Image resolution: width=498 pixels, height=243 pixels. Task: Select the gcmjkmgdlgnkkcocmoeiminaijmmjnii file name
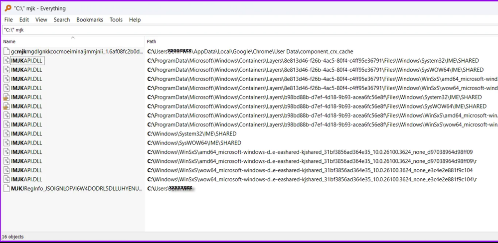click(77, 51)
